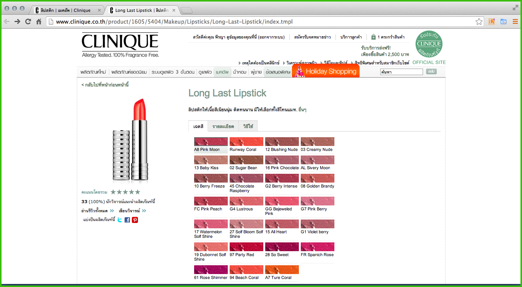Click the blue extension icon in toolbar
522x287 pixels.
click(503, 22)
